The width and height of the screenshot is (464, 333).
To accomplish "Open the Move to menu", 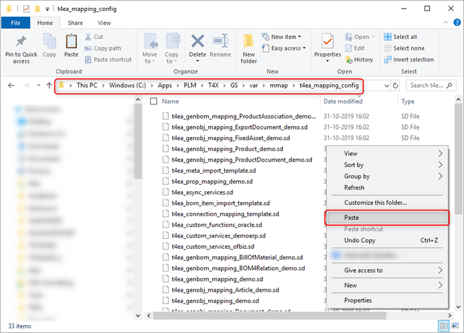I will 150,48.
